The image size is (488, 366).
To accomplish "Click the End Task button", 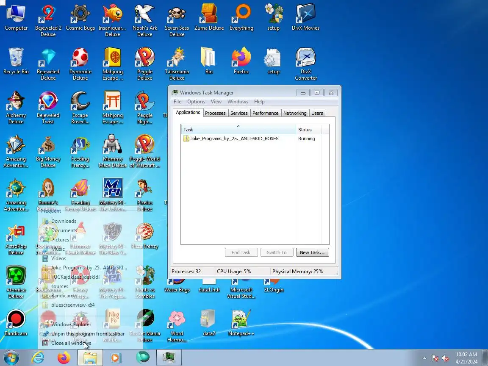I will tap(241, 252).
